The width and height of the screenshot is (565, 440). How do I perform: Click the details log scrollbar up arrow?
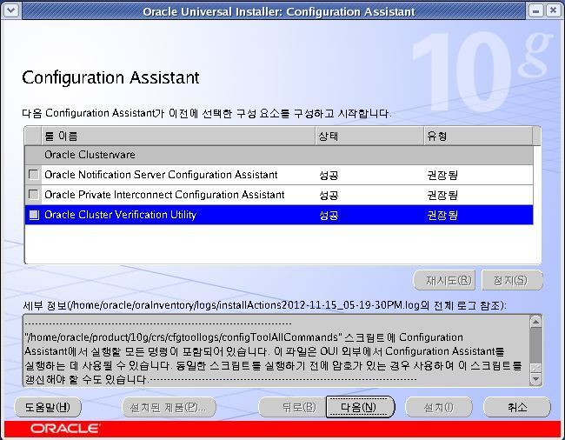[535, 322]
